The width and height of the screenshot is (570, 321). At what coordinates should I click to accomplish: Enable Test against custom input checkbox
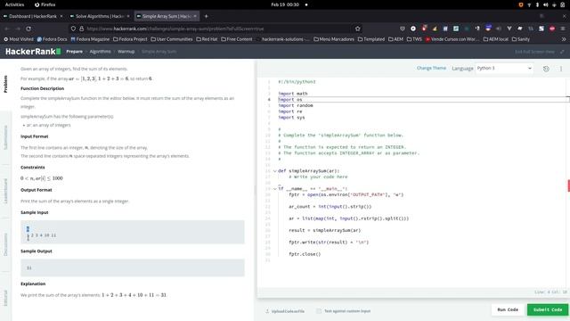[319, 311]
